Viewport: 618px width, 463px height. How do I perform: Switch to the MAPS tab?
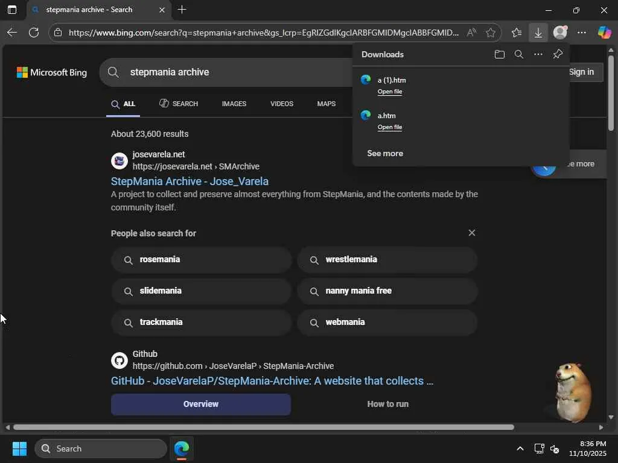tap(327, 104)
